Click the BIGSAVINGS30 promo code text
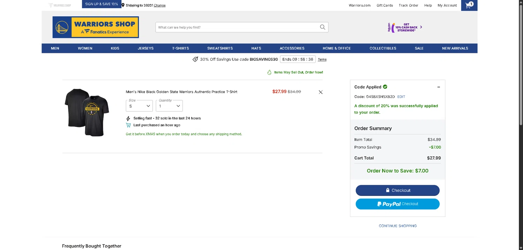This screenshot has width=523, height=250. [264, 59]
